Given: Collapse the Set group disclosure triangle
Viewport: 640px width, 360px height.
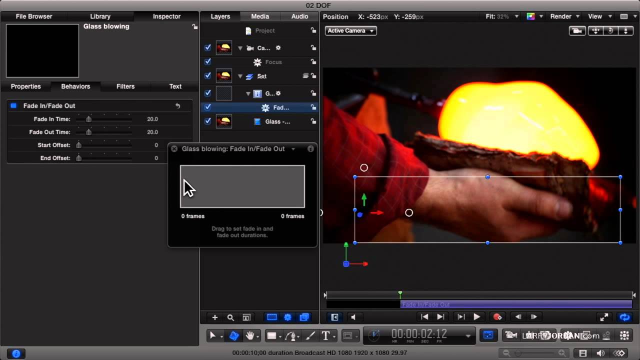Looking at the screenshot, I should [240, 76].
